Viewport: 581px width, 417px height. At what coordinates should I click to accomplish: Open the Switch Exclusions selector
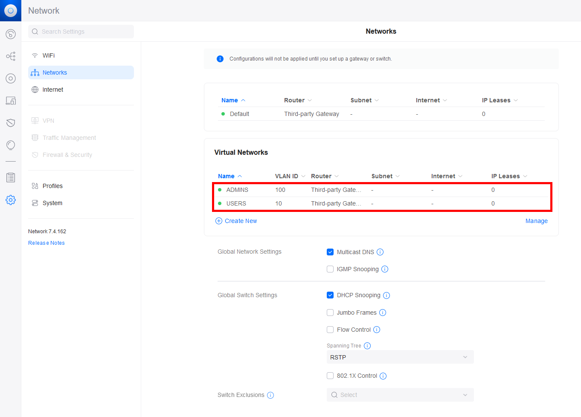coord(400,395)
